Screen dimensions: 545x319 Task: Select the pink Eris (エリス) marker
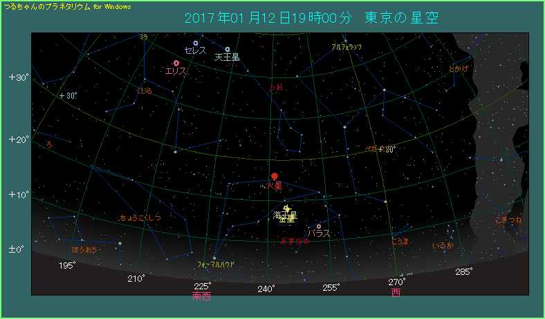click(176, 63)
